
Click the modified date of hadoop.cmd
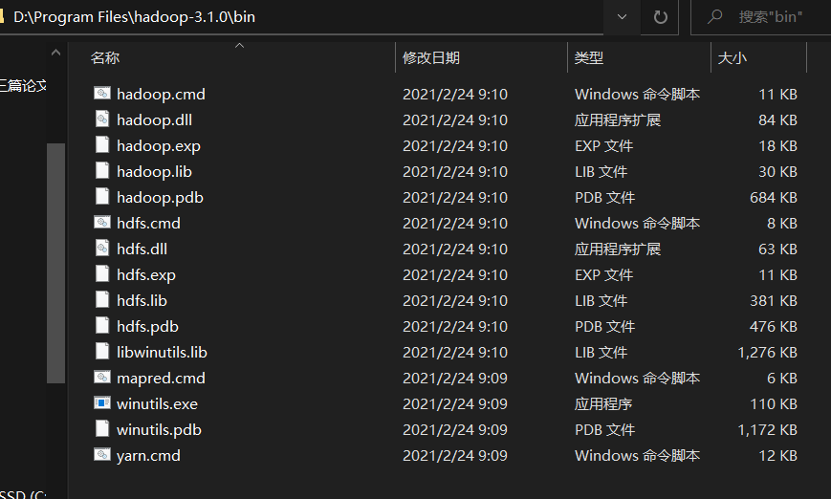[x=455, y=95]
